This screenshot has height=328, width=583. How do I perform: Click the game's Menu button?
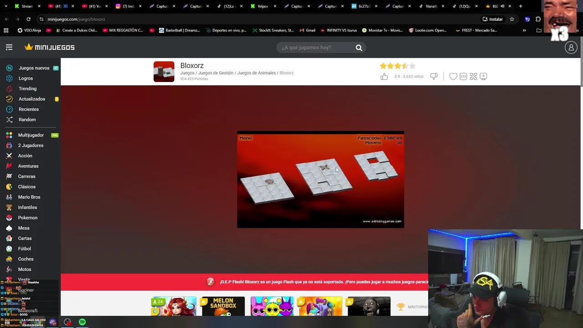pos(245,138)
